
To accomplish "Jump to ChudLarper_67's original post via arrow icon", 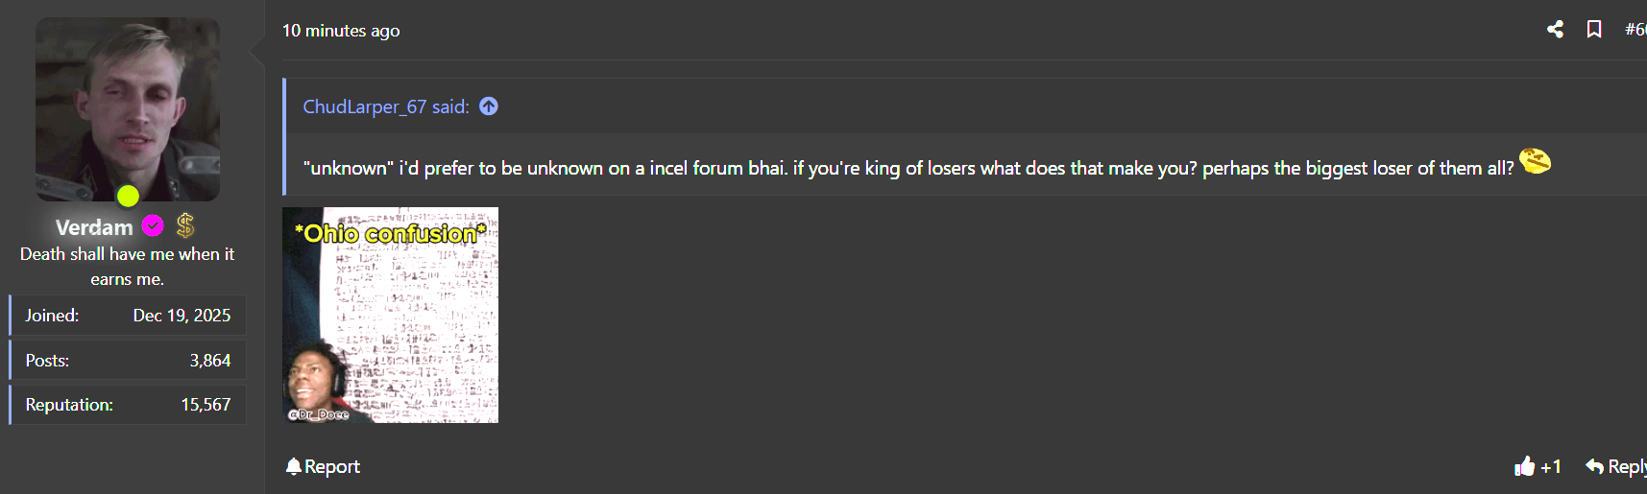I will [x=489, y=106].
